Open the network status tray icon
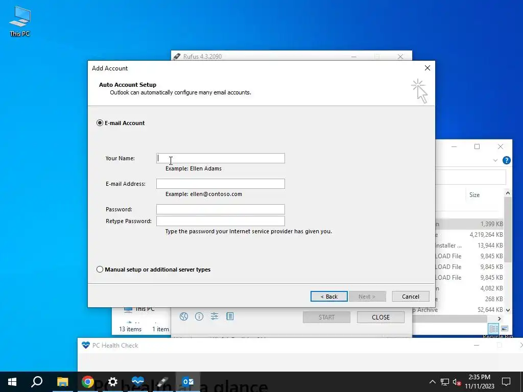 tap(445, 382)
